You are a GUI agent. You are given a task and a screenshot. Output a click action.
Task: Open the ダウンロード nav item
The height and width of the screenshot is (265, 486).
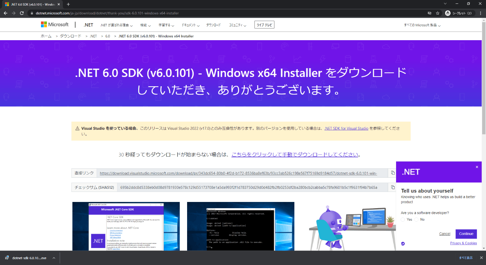[x=213, y=25]
